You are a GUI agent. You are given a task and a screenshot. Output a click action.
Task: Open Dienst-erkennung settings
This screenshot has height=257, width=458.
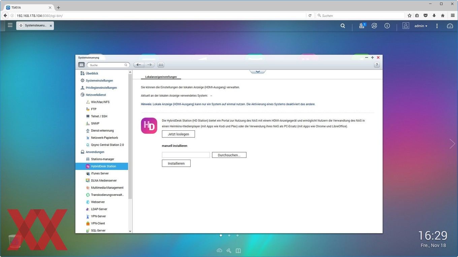click(102, 131)
